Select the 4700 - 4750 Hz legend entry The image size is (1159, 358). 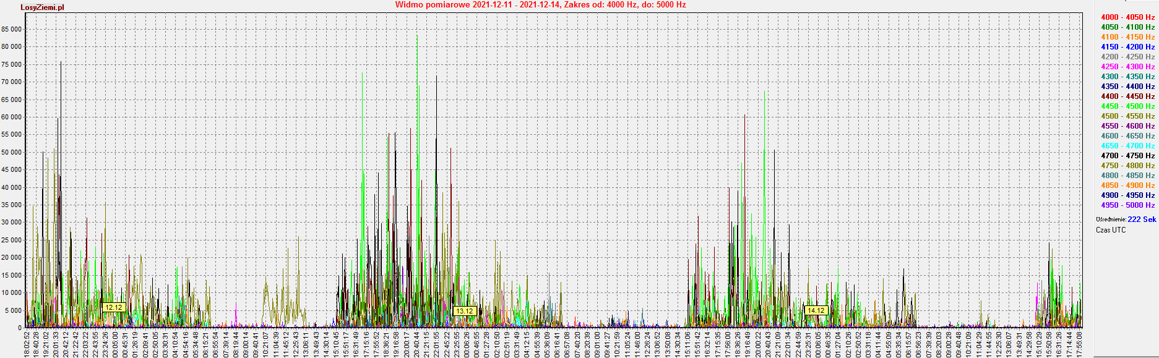pos(1127,156)
